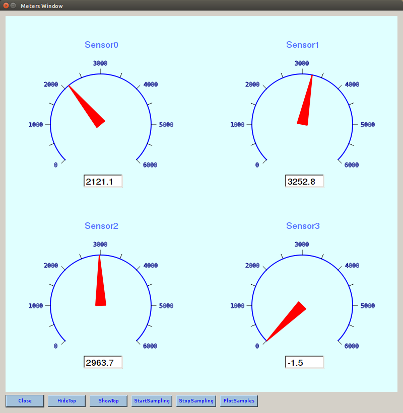This screenshot has height=413, width=403.
Task: Click the HideTop button
Action: 66,401
